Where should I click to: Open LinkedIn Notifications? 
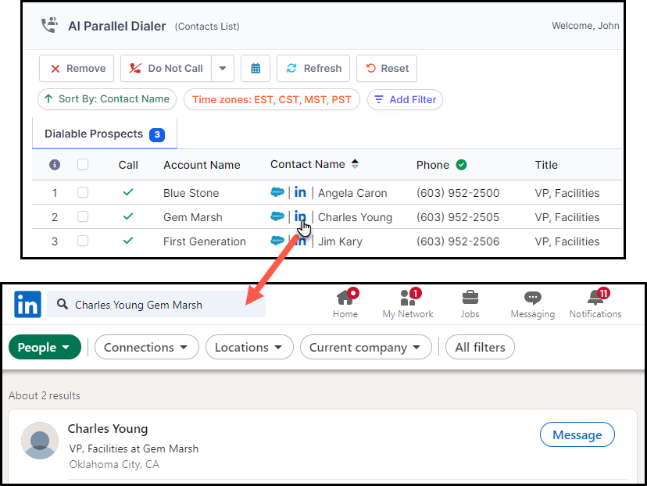coord(595,304)
